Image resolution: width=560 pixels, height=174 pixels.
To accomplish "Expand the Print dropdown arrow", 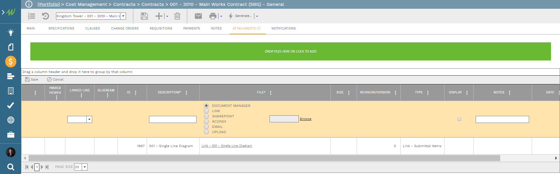I will point(221,16).
